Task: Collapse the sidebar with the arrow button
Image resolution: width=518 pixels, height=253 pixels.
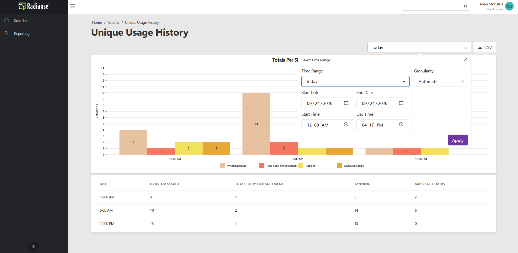Action: tap(34, 246)
